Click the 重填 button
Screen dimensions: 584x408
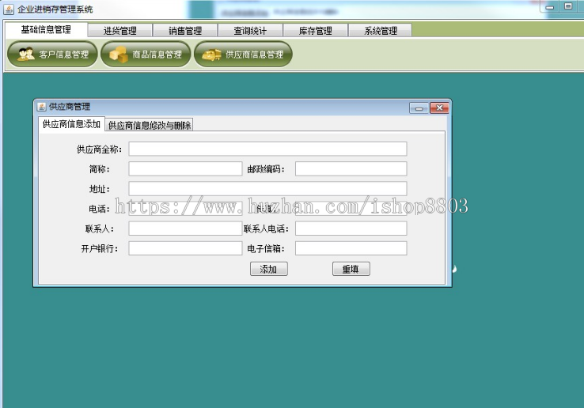pyautogui.click(x=351, y=269)
